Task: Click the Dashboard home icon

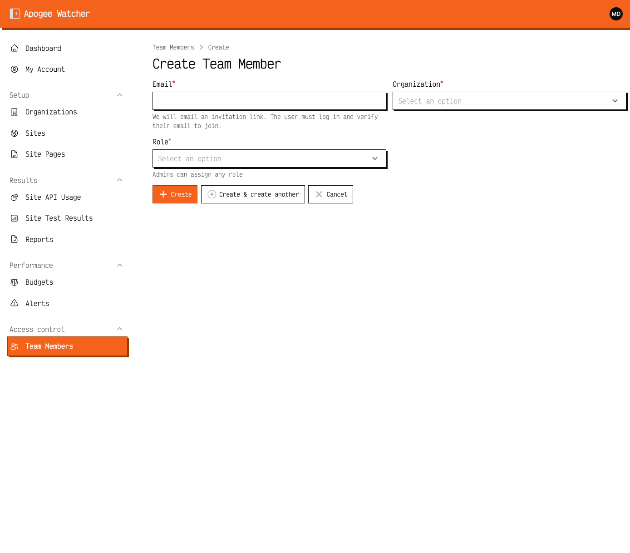Action: coord(15,48)
